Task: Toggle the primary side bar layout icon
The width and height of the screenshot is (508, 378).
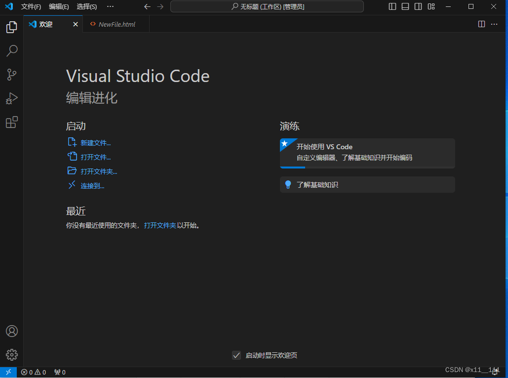Action: coord(392,6)
